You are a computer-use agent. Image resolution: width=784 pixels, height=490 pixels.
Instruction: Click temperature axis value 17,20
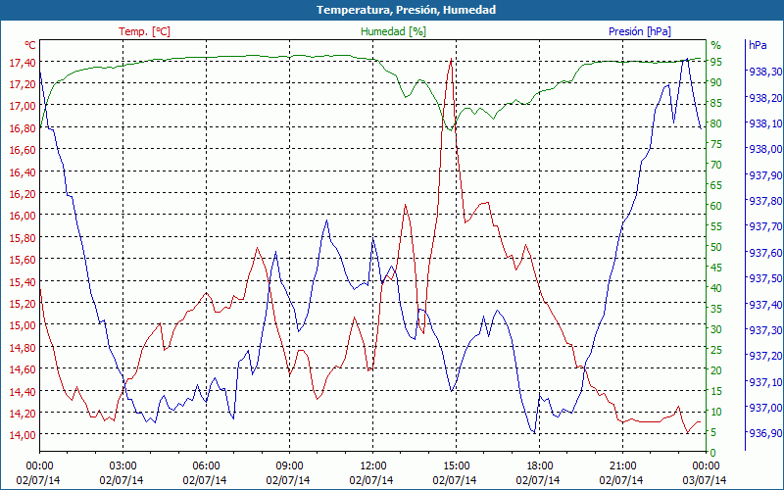[x=23, y=84]
